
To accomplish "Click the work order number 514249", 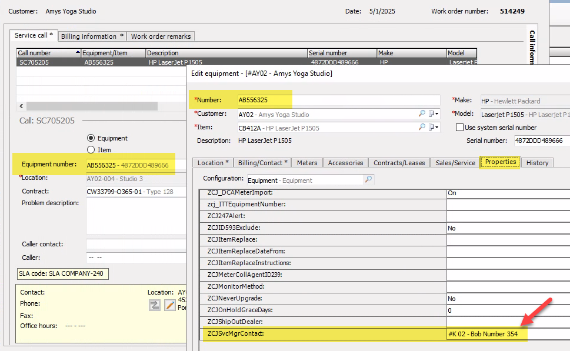I will [x=512, y=11].
